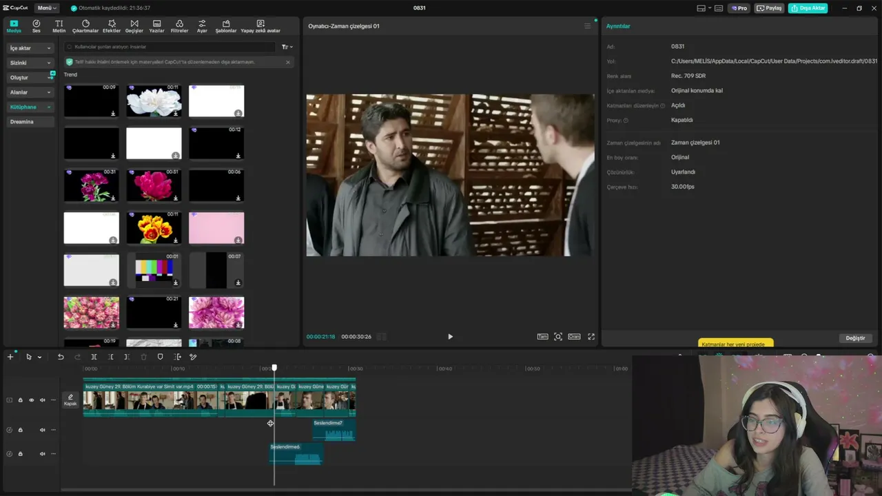The image size is (882, 496).
Task: Expand the Oluştur section
Action: 30,78
